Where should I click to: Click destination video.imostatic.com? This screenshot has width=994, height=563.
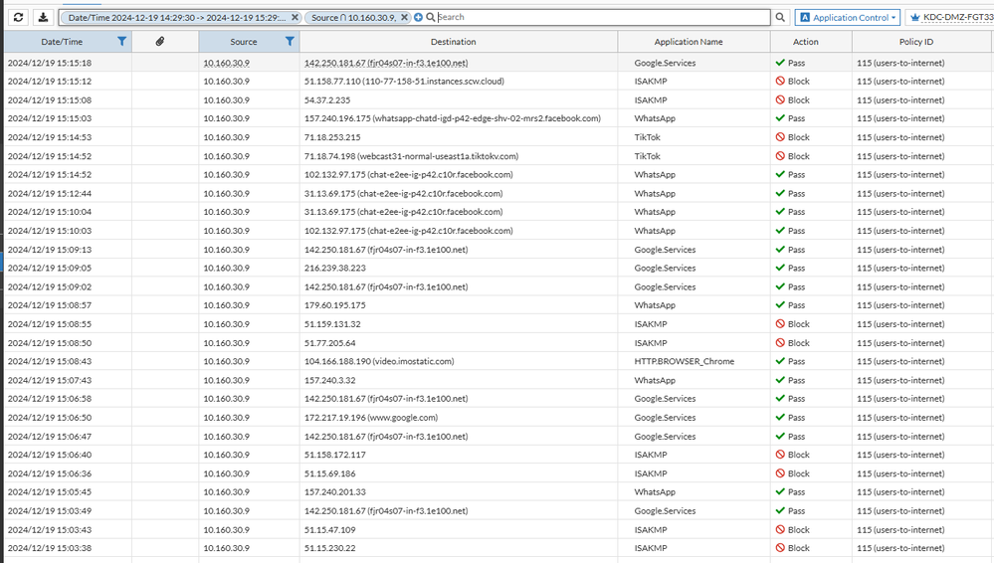[x=379, y=361]
